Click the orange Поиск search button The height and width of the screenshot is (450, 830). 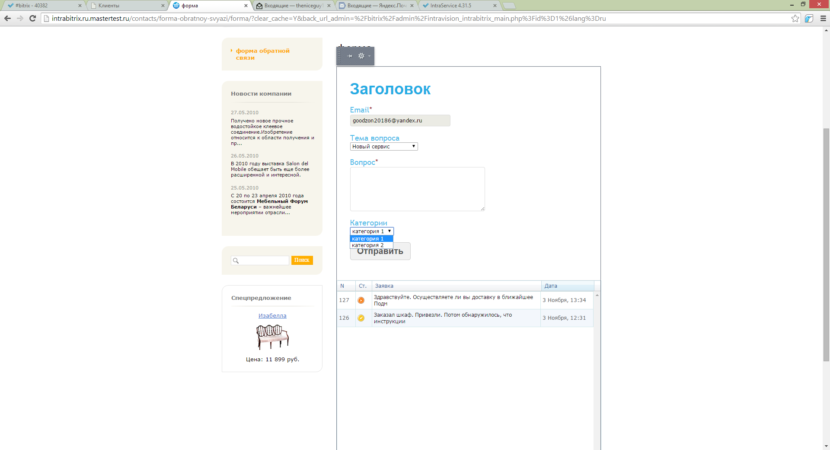point(302,260)
